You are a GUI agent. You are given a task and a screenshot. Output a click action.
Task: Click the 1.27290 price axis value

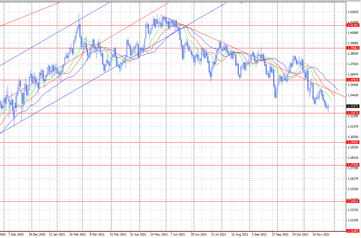pyautogui.click(x=353, y=168)
